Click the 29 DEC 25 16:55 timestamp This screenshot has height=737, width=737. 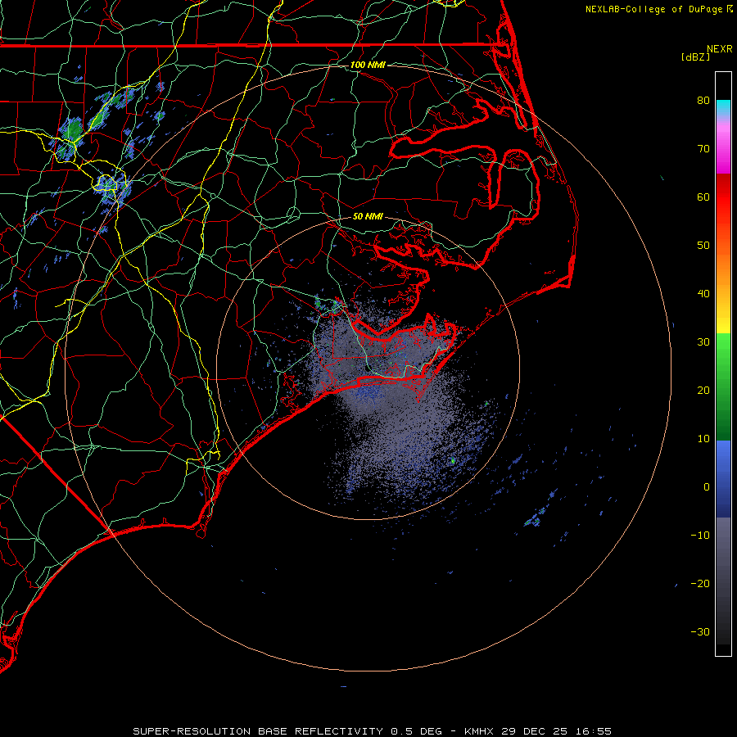(x=557, y=731)
